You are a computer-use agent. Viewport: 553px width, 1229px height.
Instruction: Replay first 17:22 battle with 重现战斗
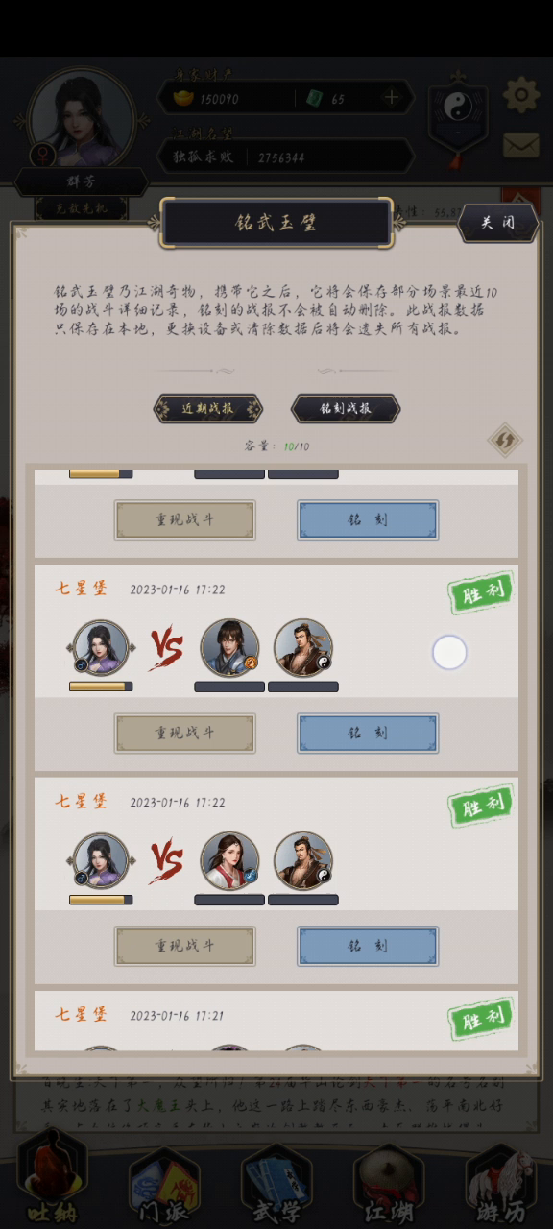[x=185, y=733]
